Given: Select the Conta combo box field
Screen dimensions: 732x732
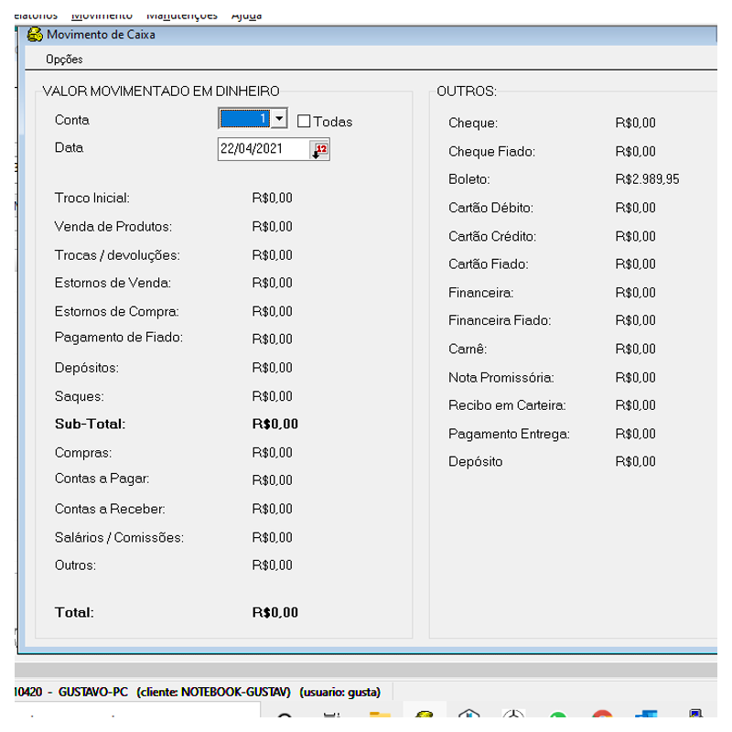Looking at the screenshot, I should point(244,119).
